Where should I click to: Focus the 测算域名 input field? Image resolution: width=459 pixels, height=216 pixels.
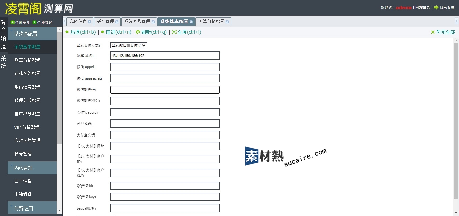point(165,56)
